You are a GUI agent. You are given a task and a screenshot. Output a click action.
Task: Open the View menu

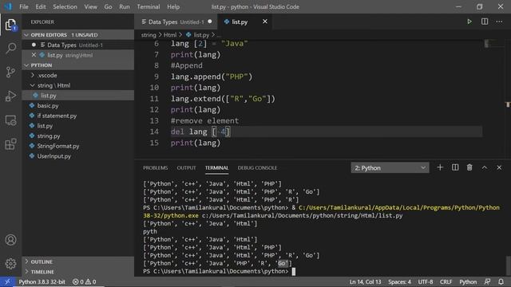pyautogui.click(x=90, y=6)
